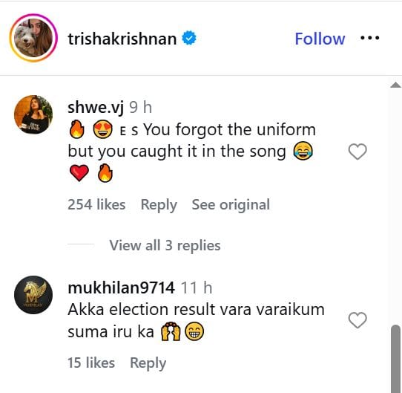Open mukhilan9714's profile avatar
The width and height of the screenshot is (402, 393).
[x=33, y=295]
